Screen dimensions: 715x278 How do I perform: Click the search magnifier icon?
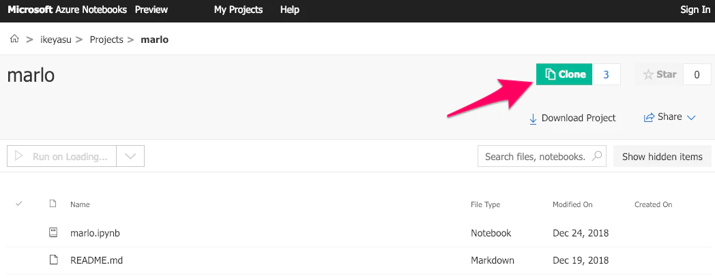tap(596, 156)
